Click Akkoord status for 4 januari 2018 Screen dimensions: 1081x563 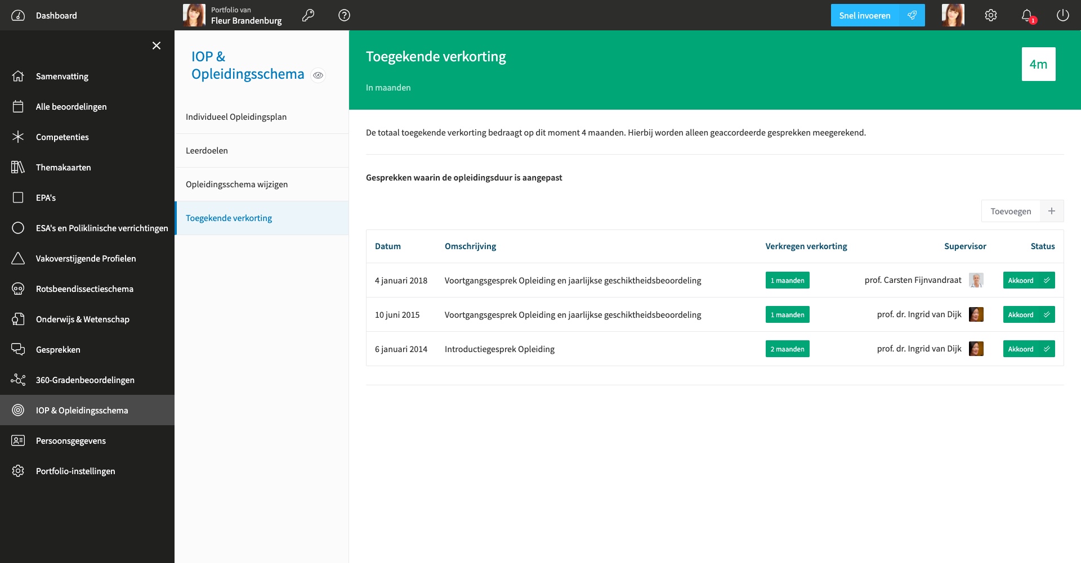(1029, 280)
